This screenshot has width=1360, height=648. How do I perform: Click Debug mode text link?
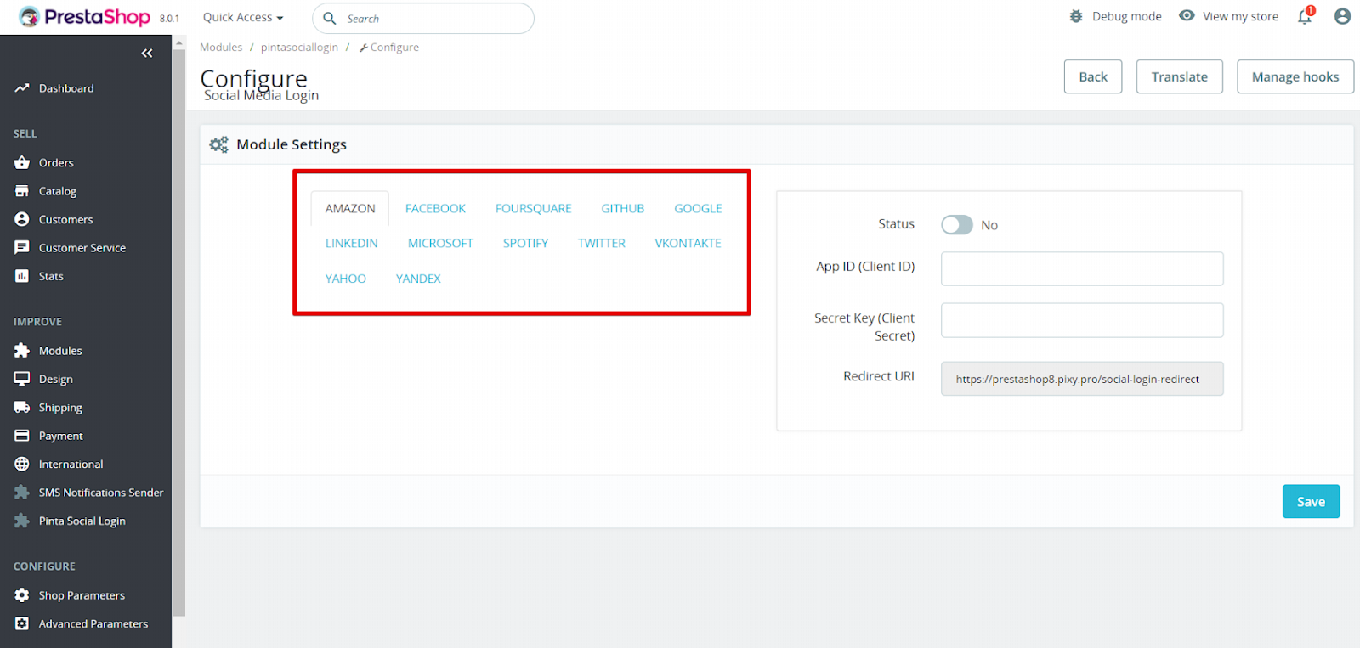pos(1126,16)
